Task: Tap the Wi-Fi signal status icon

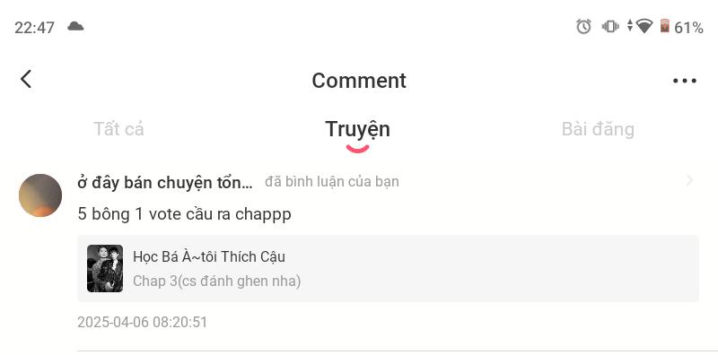Action: (644, 27)
